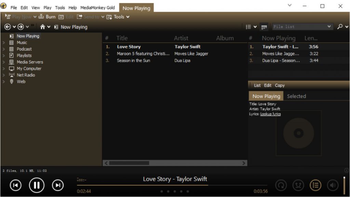
Task: Switch to the Selected tab
Action: 296,96
